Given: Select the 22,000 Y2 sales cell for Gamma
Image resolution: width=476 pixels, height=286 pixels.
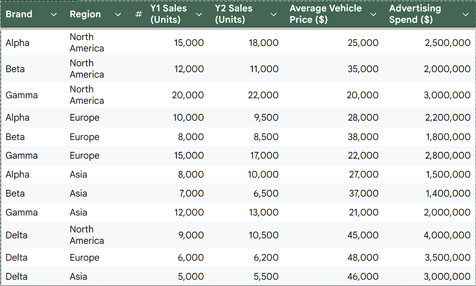Looking at the screenshot, I should [x=264, y=95].
